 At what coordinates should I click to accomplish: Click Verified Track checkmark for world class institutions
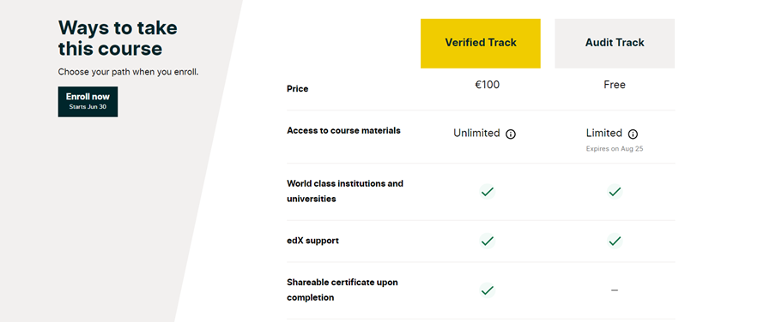488,192
